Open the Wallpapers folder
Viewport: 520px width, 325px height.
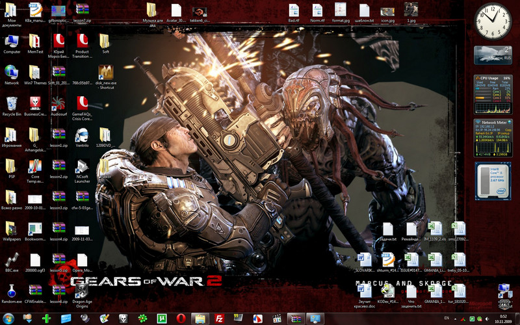coord(12,231)
